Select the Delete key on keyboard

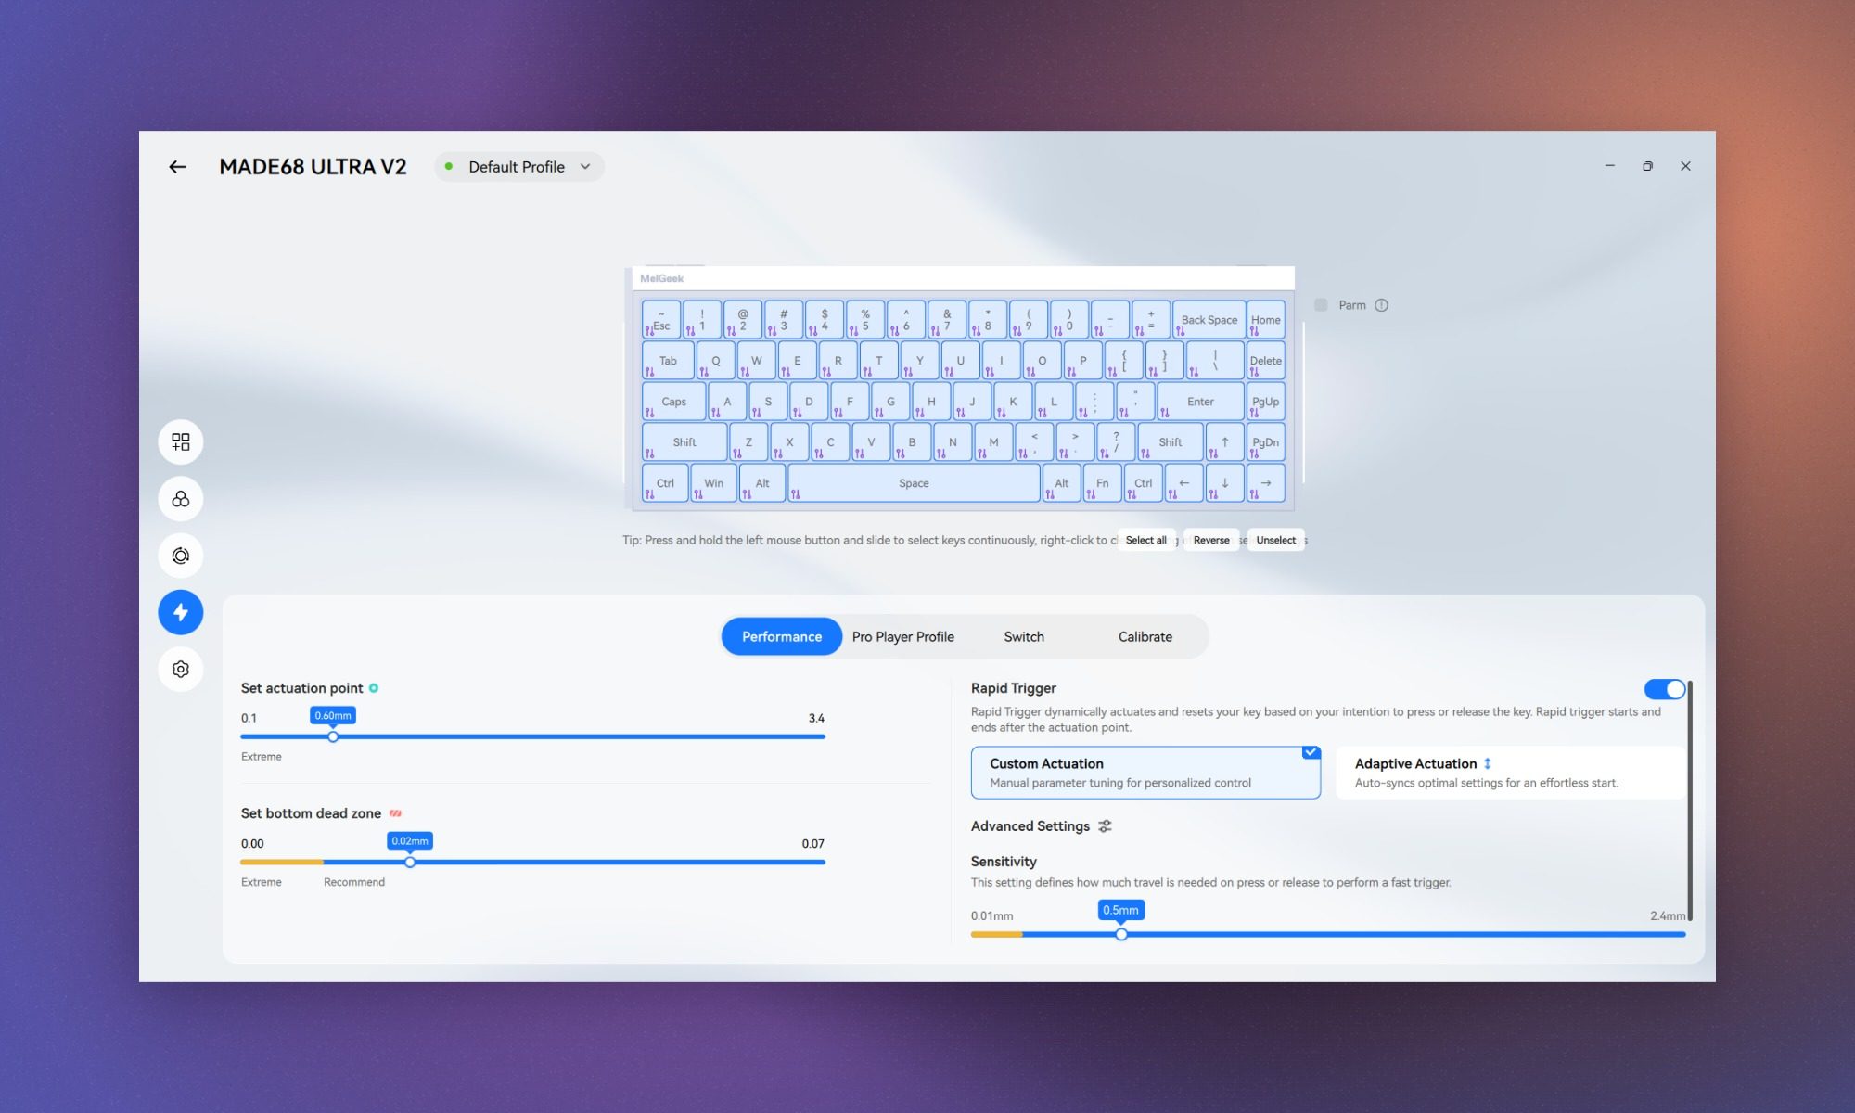1266,361
